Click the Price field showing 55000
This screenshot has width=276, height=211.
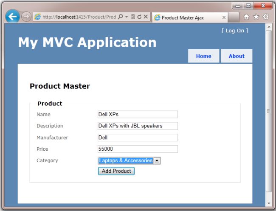point(138,149)
